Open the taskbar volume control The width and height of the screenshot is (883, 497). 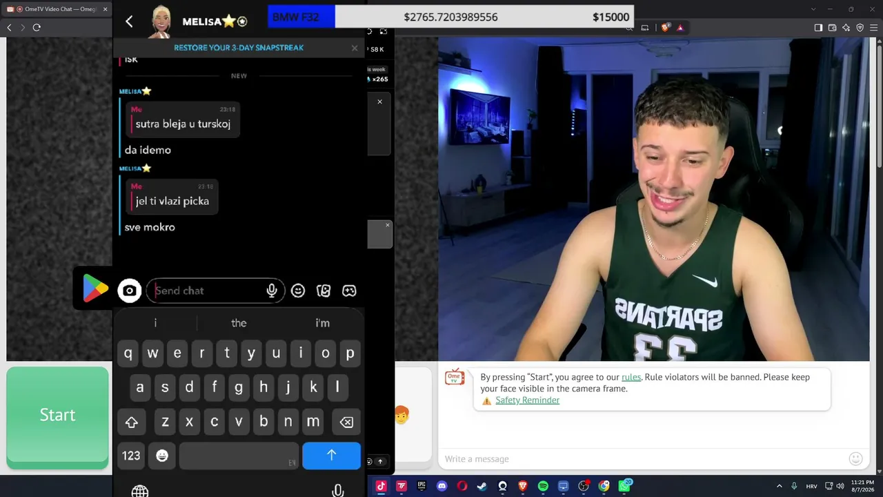[x=840, y=486]
